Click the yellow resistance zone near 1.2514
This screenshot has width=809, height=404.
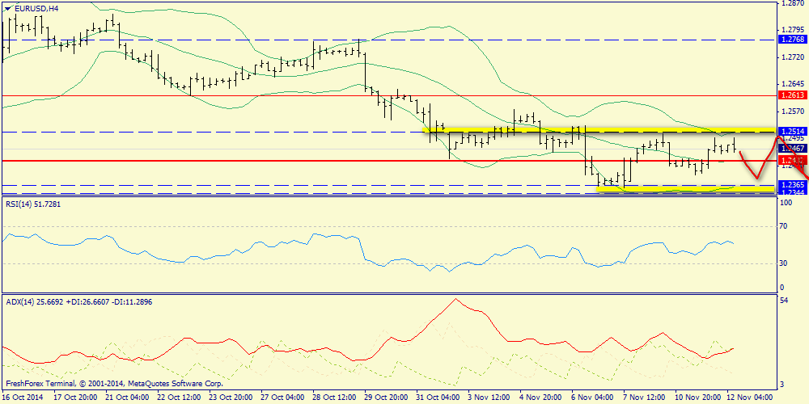(x=599, y=130)
